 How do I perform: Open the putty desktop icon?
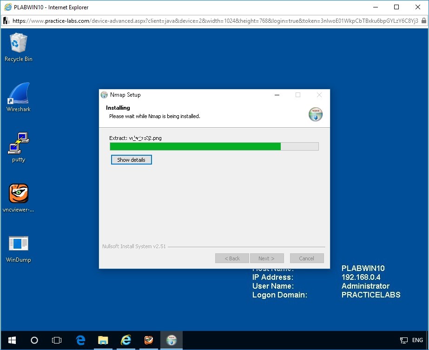point(18,147)
